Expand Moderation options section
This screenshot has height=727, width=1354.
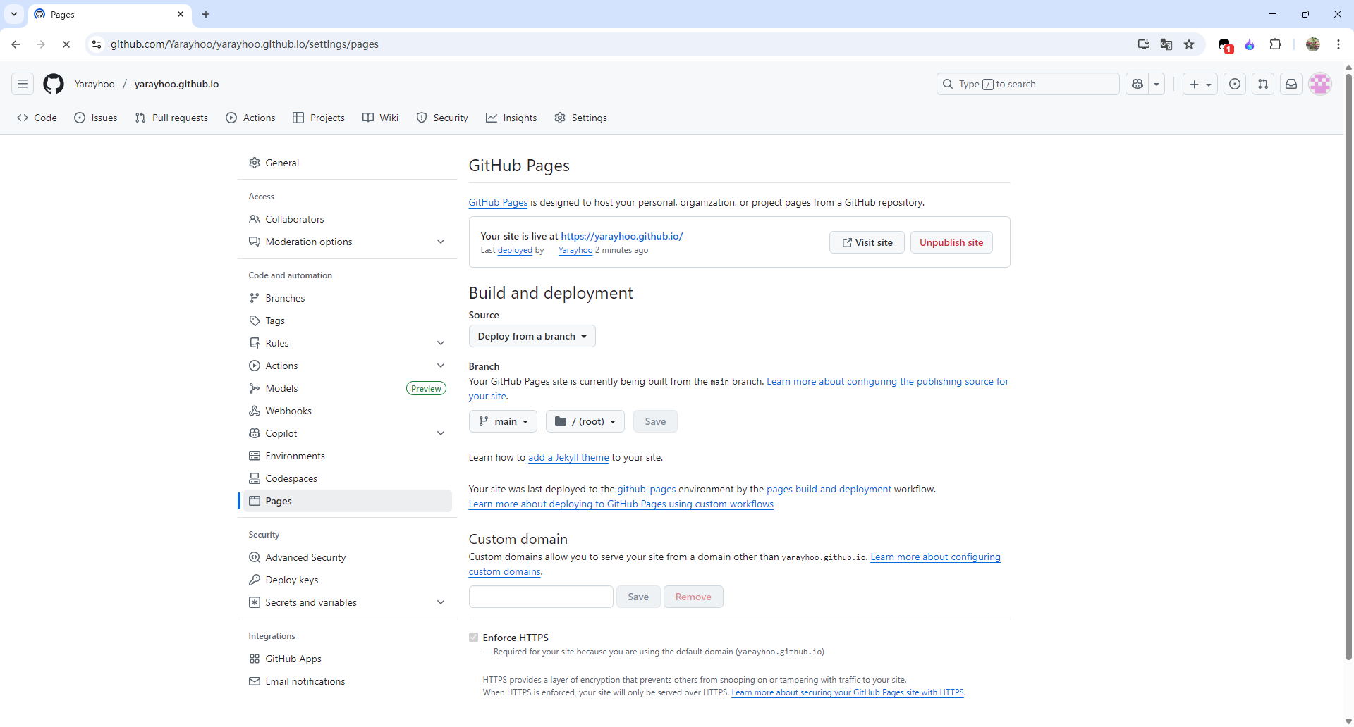coord(347,242)
